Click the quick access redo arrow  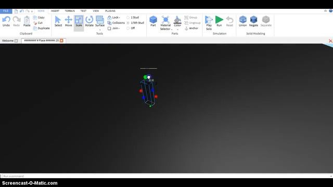[x=28, y=11]
